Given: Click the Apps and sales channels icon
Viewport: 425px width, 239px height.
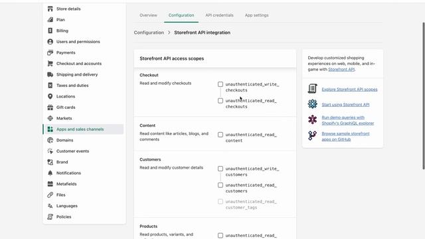Looking at the screenshot, I should click(50, 129).
